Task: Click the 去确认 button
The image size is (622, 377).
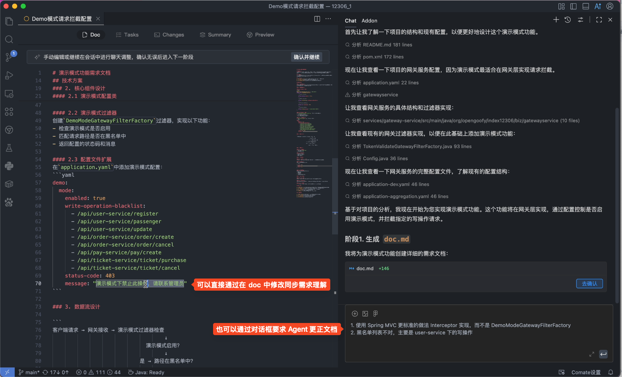Action: 589,283
